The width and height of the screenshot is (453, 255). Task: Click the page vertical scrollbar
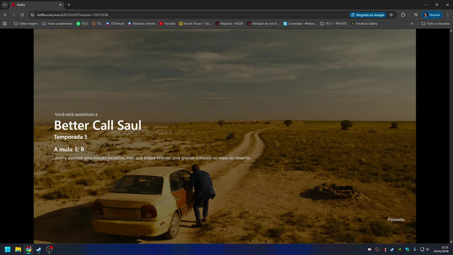coord(451,136)
